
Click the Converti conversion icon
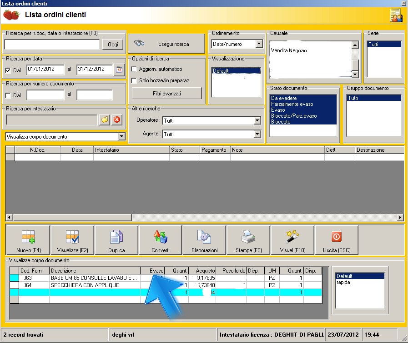pyautogui.click(x=160, y=238)
